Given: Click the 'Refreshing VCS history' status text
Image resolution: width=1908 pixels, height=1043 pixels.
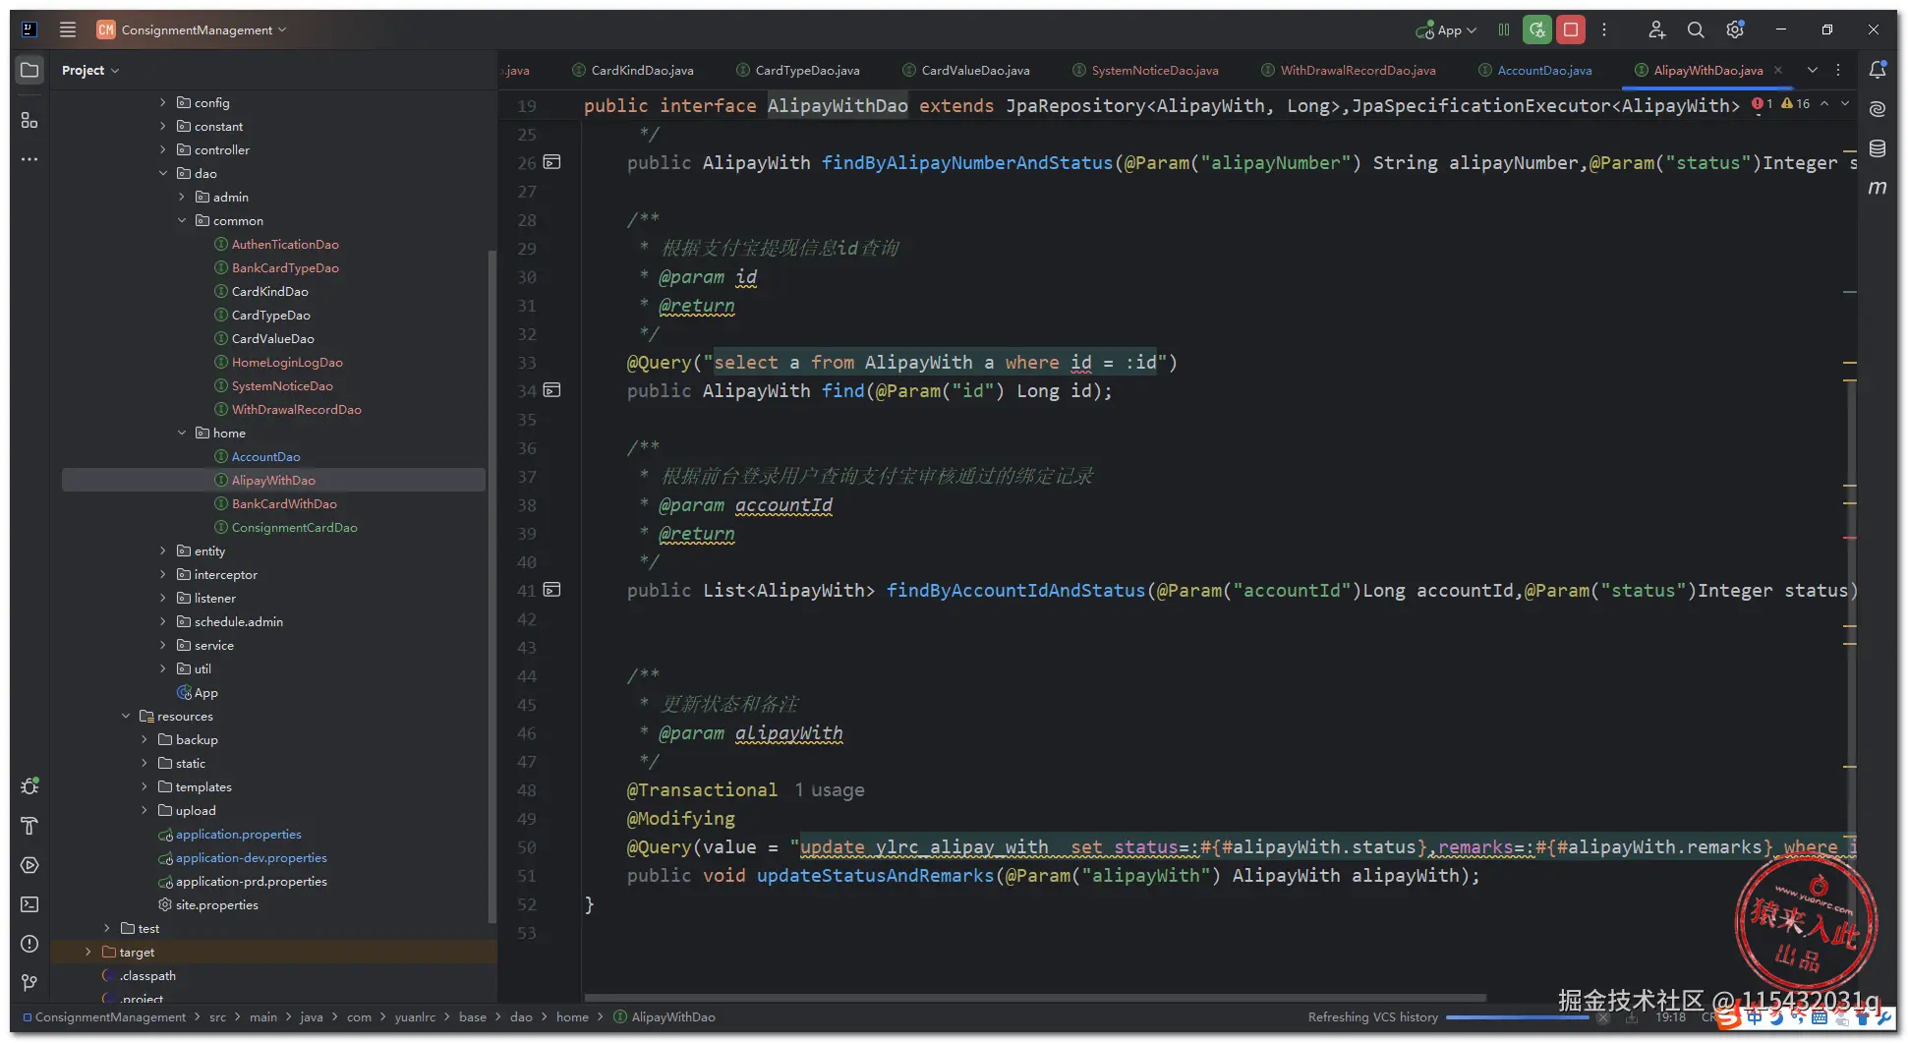Looking at the screenshot, I should 1372,1016.
